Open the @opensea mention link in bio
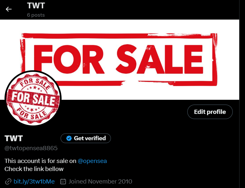Screen dimensions: 245x188 (92, 161)
